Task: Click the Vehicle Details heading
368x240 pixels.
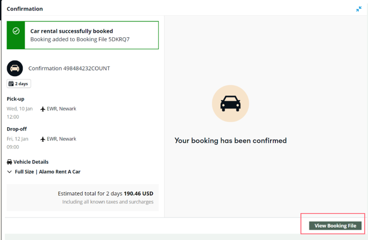Action: click(x=31, y=162)
